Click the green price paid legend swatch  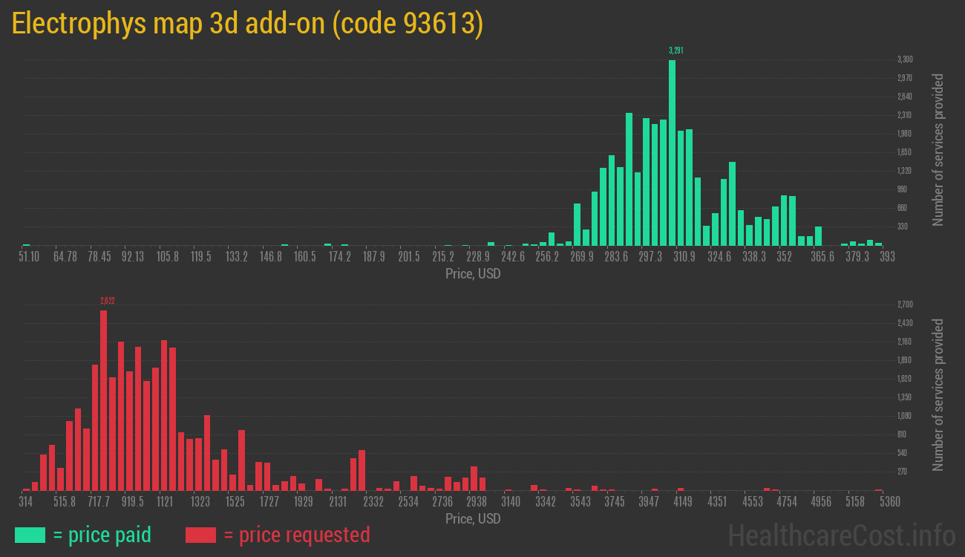click(30, 535)
